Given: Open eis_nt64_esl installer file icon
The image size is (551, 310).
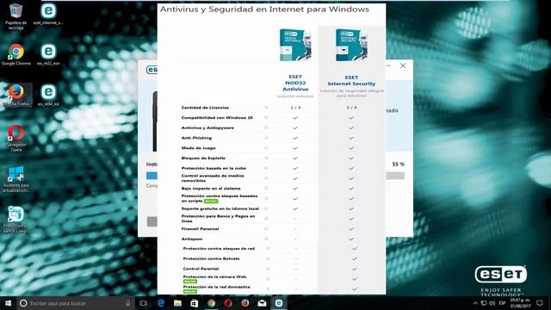Looking at the screenshot, I should click(48, 96).
